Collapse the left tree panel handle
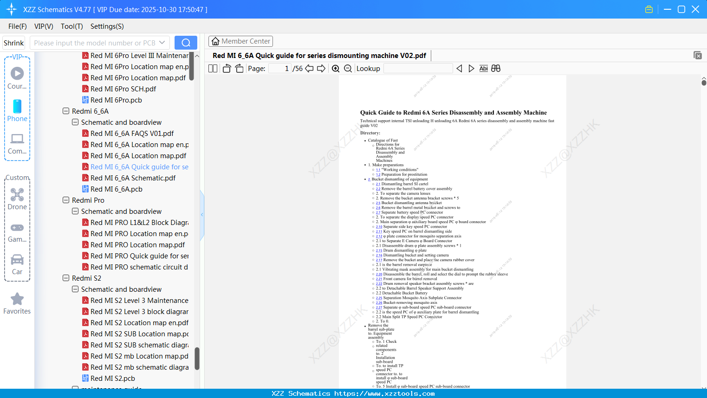 click(202, 215)
